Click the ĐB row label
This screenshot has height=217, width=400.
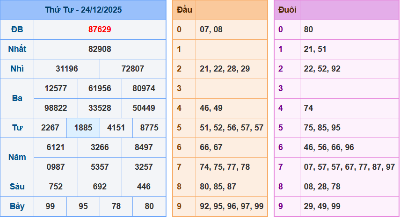tap(17, 29)
